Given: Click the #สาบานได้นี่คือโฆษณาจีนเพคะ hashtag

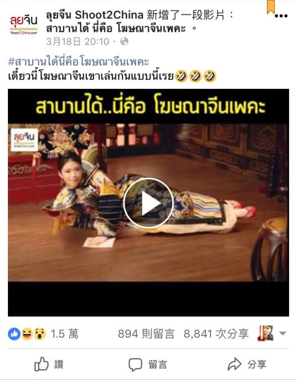Looking at the screenshot, I should coord(78,61).
